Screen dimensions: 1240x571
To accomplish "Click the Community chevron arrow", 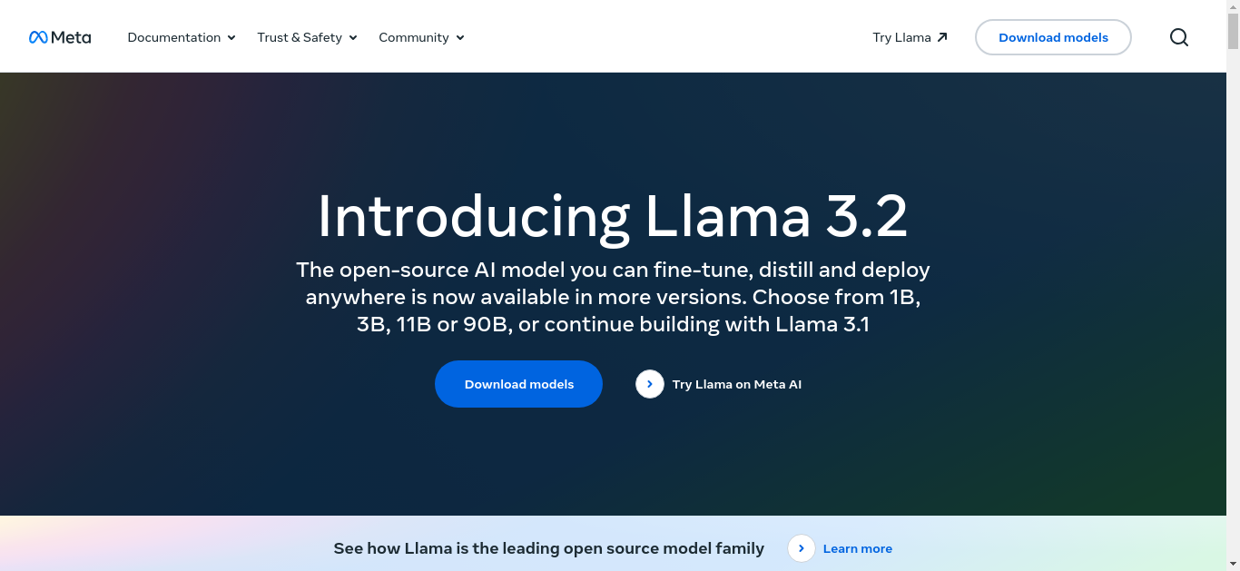I will [460, 38].
